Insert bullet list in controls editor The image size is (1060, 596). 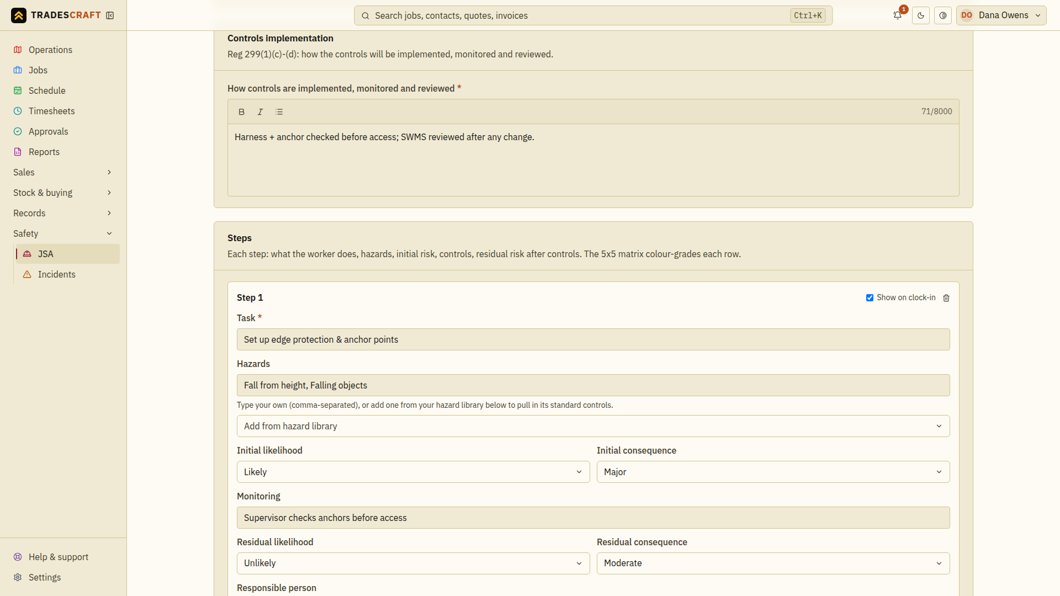[x=279, y=111]
